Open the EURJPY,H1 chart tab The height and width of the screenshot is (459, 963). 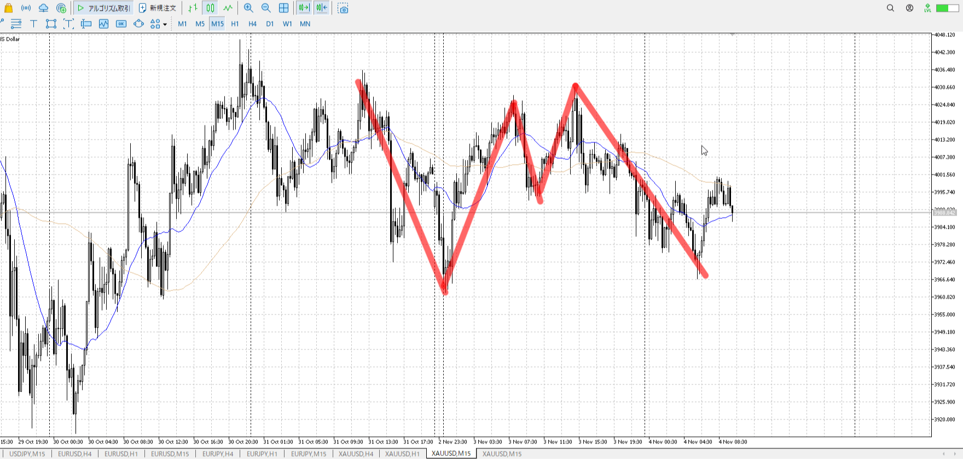(262, 454)
